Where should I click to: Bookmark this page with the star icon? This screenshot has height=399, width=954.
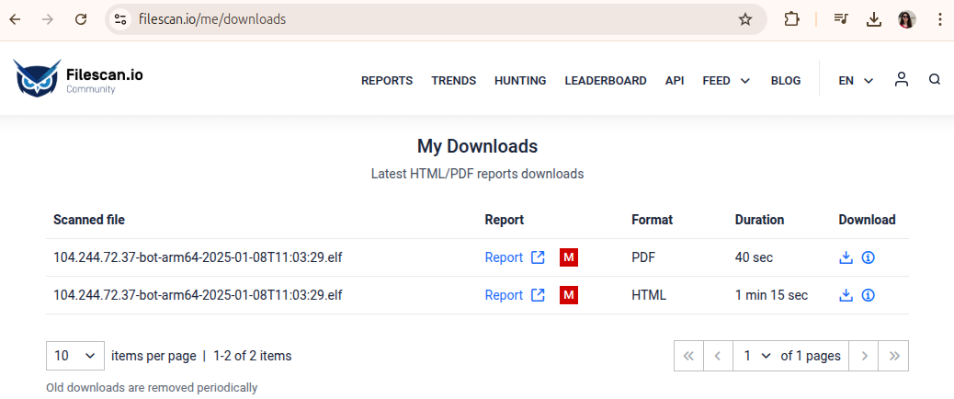[x=744, y=19]
